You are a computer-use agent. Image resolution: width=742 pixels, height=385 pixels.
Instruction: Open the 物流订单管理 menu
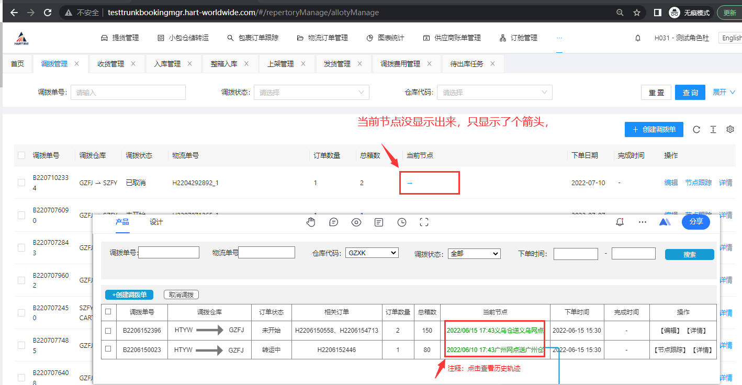(x=322, y=38)
